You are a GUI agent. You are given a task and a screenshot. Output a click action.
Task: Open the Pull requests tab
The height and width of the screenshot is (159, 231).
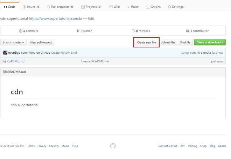pyautogui.click(x=60, y=7)
